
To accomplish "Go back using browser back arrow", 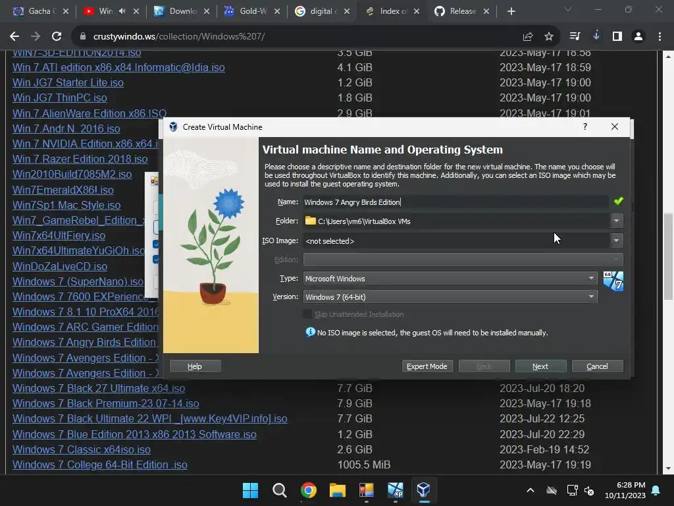I will [14, 37].
